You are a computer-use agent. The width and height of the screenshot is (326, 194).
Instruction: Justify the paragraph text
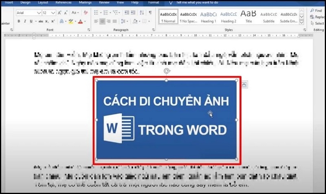(x=115, y=21)
